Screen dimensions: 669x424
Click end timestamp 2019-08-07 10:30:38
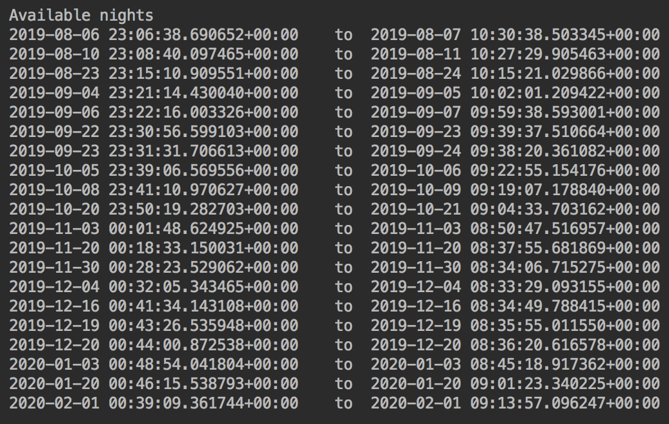tap(515, 35)
